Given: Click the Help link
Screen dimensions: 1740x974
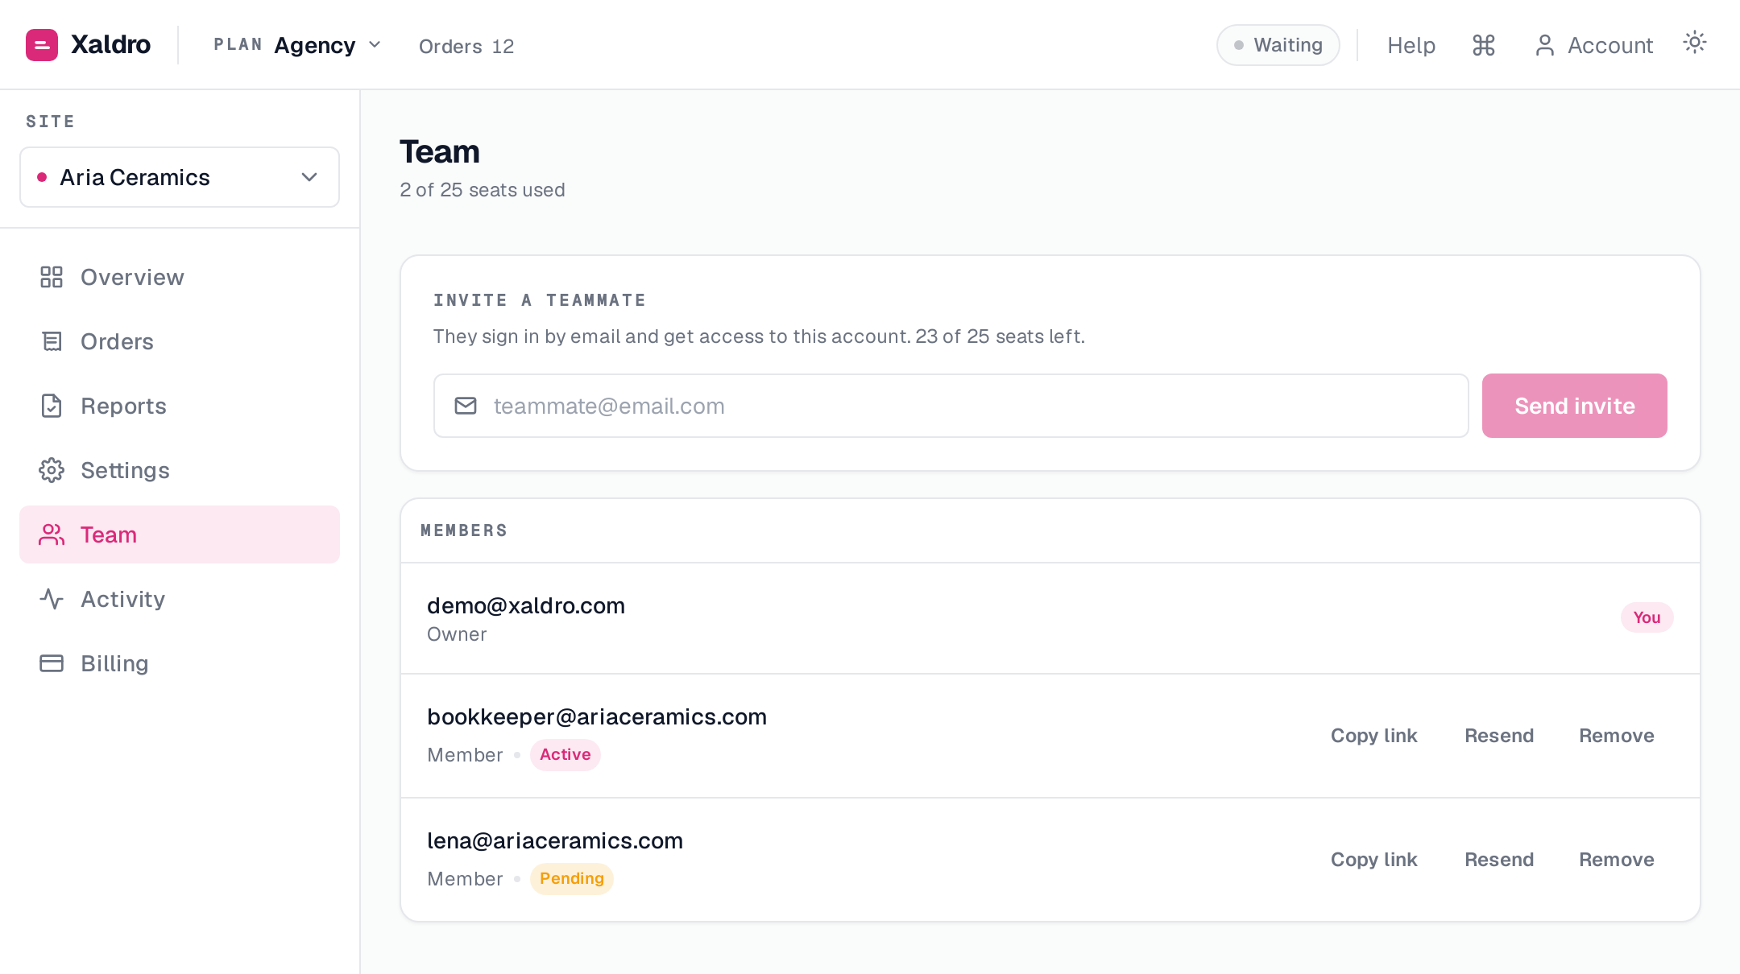Looking at the screenshot, I should [1411, 45].
